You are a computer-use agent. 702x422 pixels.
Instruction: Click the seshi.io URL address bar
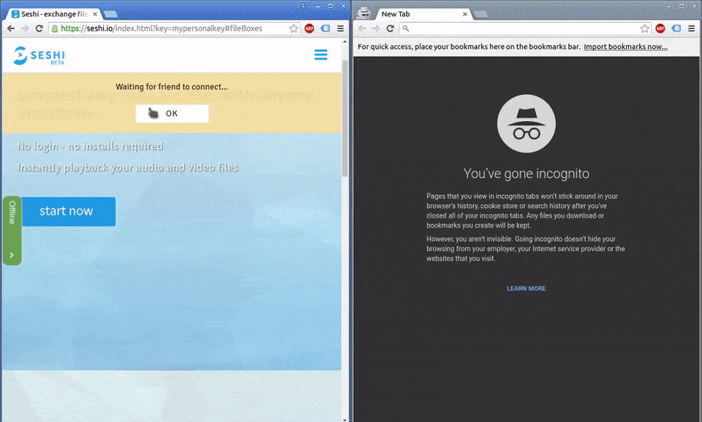(168, 28)
